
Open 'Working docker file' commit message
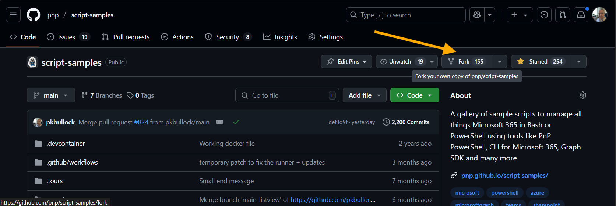227,144
